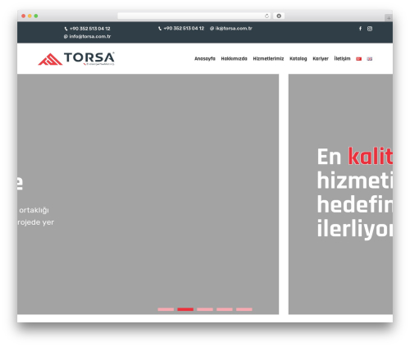The image size is (410, 347).
Task: Switch site language to Turkish flag
Action: tap(358, 59)
